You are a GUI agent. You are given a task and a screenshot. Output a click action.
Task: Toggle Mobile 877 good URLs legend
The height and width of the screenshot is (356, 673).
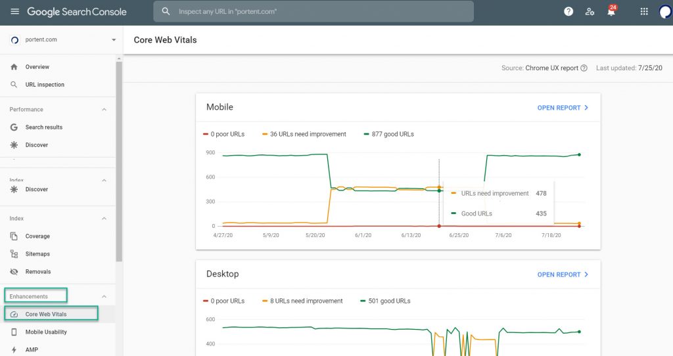[389, 134]
